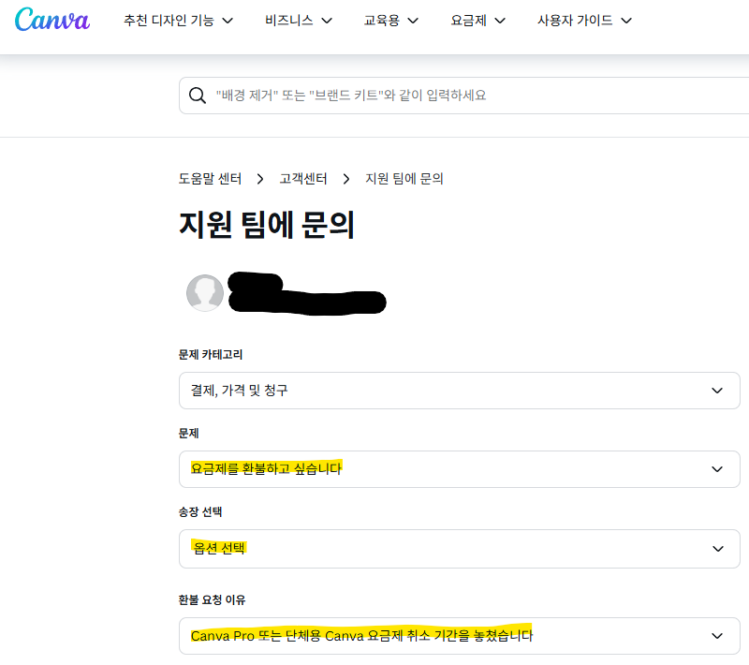Click the search magnifier icon
The height and width of the screenshot is (665, 749).
pos(198,96)
